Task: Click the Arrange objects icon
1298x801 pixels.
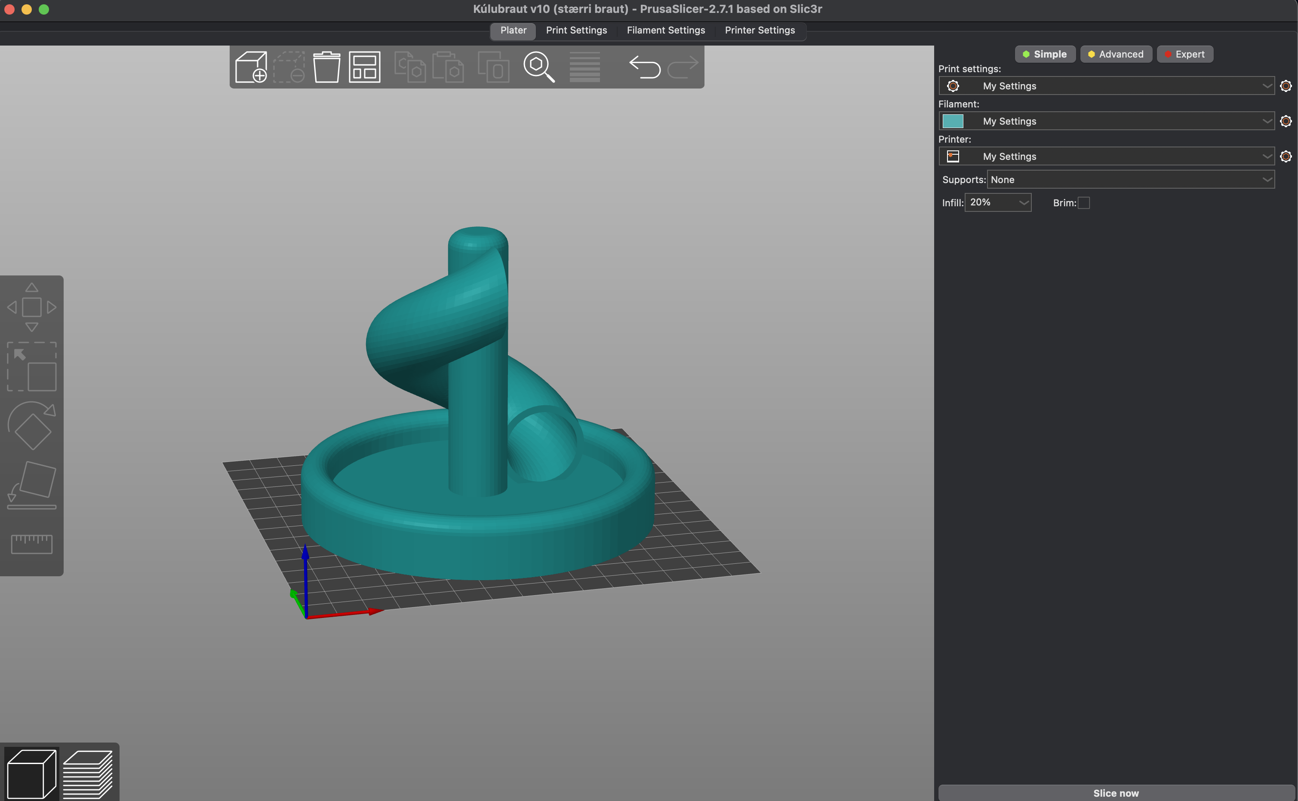Action: tap(365, 67)
